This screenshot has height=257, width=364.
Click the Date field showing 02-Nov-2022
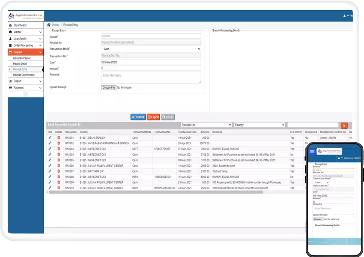pos(151,62)
